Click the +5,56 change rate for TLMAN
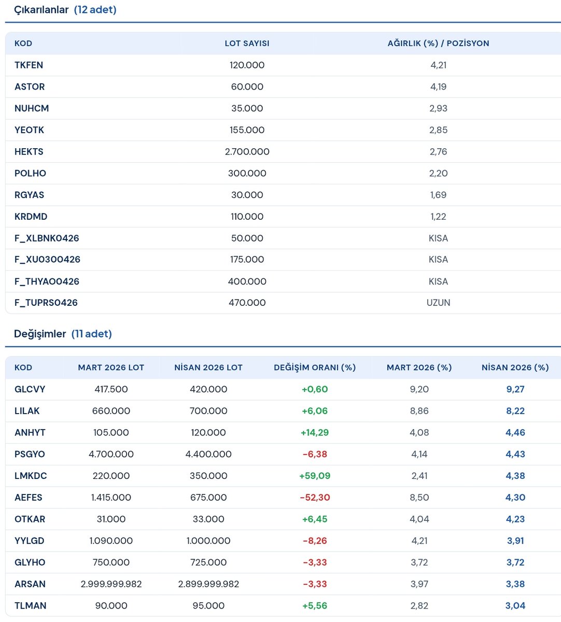Viewport: 561px width, 622px height. tap(315, 605)
